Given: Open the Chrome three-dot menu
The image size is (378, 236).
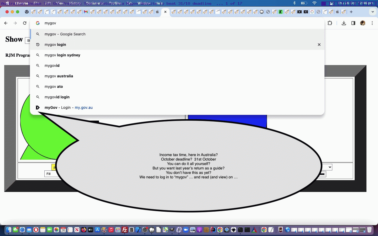Looking at the screenshot, I should [372, 23].
